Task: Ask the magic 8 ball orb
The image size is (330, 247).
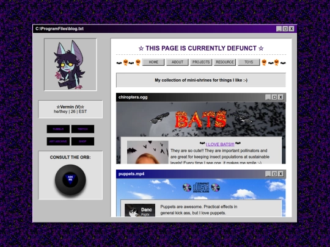Action: tap(70, 179)
